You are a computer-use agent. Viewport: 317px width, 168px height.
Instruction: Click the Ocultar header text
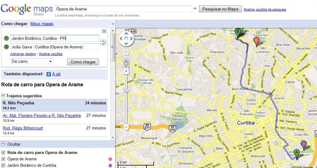coord(14,144)
